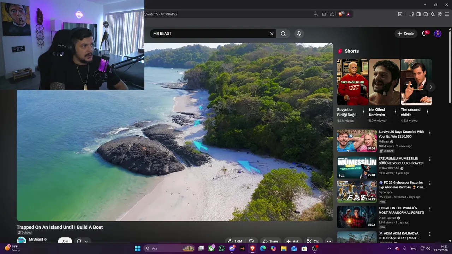Image resolution: width=452 pixels, height=254 pixels.
Task: Click the taskbar Ara search box
Action: click(169, 248)
